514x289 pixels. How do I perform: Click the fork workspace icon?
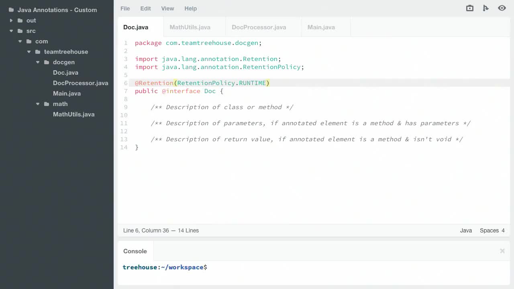tap(485, 8)
